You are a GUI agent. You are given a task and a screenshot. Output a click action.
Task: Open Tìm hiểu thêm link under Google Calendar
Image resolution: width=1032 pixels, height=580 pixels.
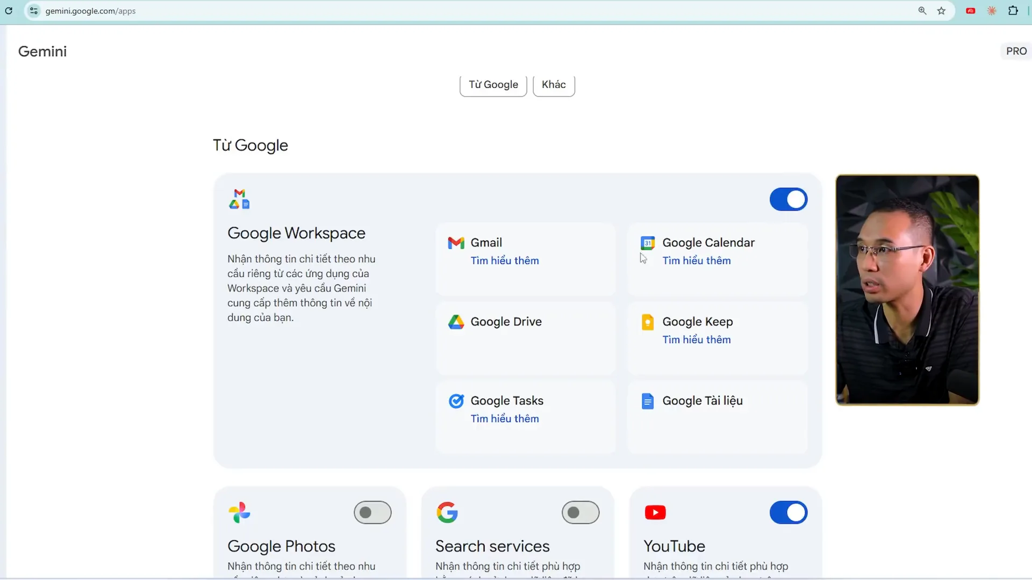click(697, 260)
